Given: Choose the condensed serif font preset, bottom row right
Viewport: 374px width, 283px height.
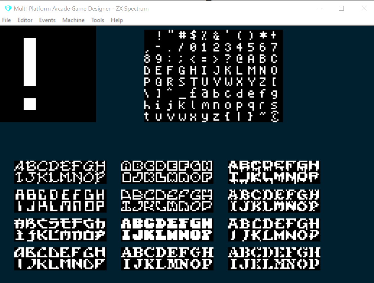Looking at the screenshot, I should click(x=274, y=258).
